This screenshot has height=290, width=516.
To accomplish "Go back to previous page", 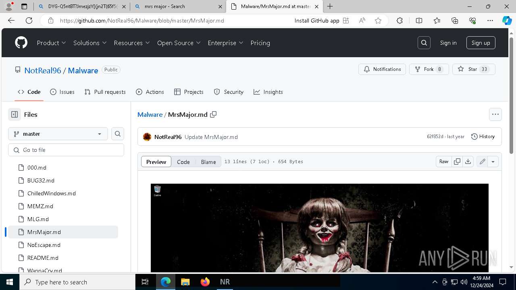I will [11, 21].
